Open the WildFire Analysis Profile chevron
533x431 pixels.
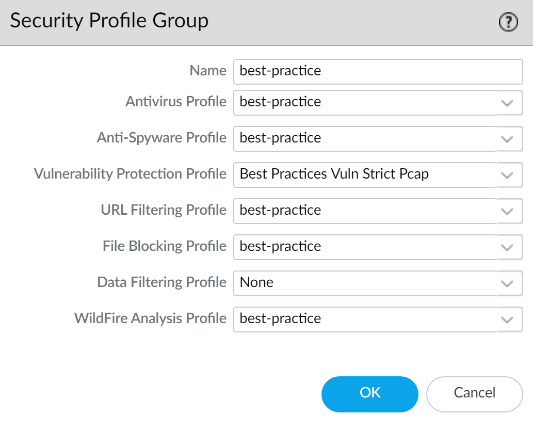(507, 320)
